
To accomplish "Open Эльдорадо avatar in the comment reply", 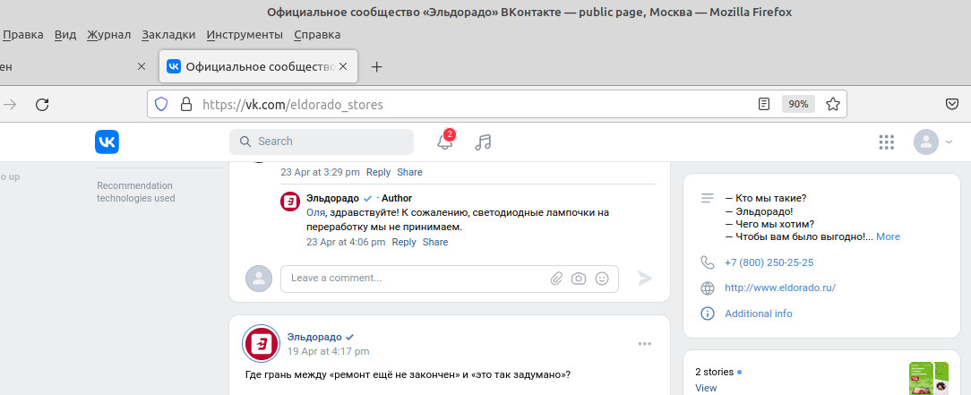I will point(290,202).
